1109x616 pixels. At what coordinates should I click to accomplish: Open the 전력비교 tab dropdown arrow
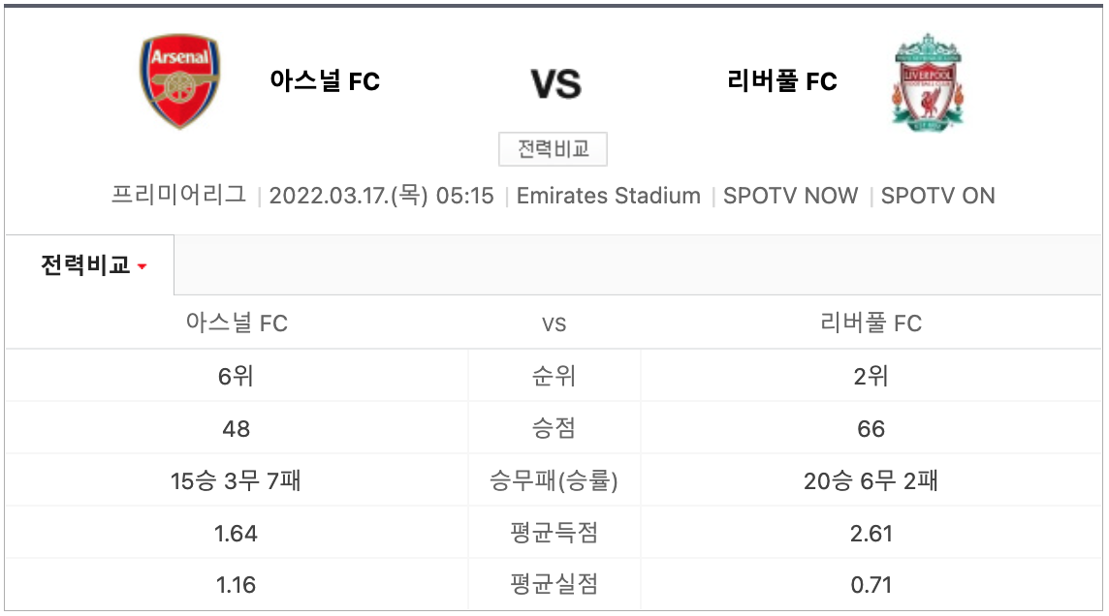(x=143, y=266)
